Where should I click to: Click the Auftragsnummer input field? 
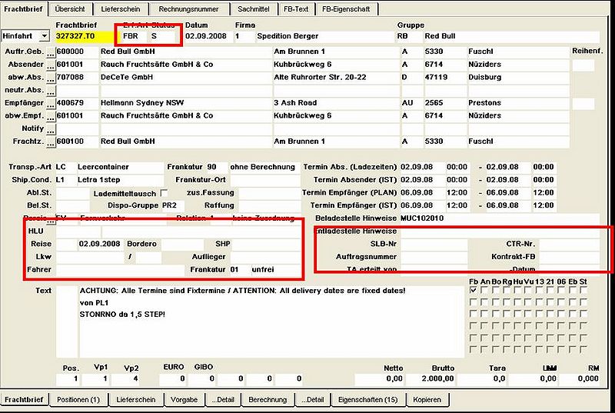coord(434,257)
